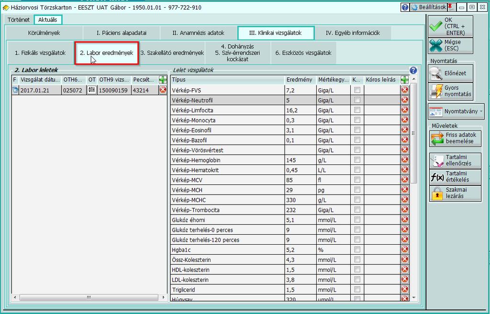
Task: Open the Nyomtatvány dropdown
Action: (456, 111)
